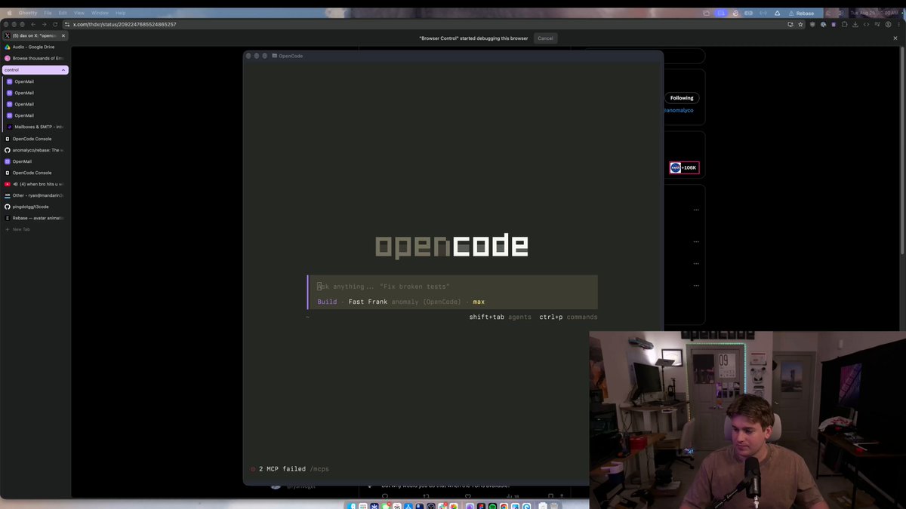Click the site info icon in address bar
906x509 pixels.
click(68, 24)
